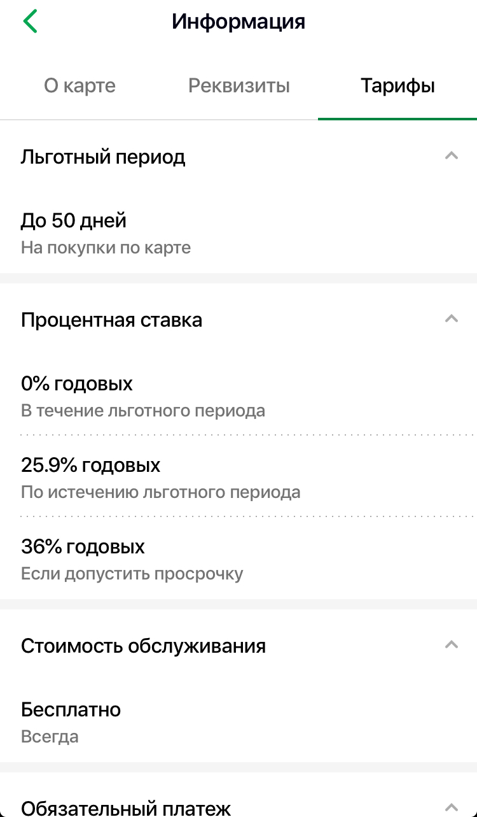The image size is (477, 817).
Task: Switch to the О карте tab
Action: 79,85
